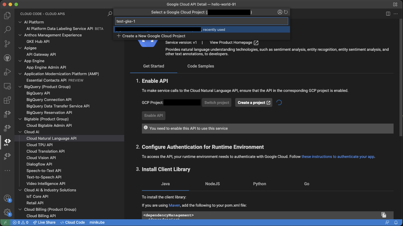Open the Extensions view
The width and height of the screenshot is (403, 226).
click(x=7, y=100)
